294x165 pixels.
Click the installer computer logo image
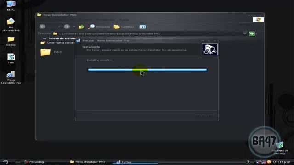point(209,49)
